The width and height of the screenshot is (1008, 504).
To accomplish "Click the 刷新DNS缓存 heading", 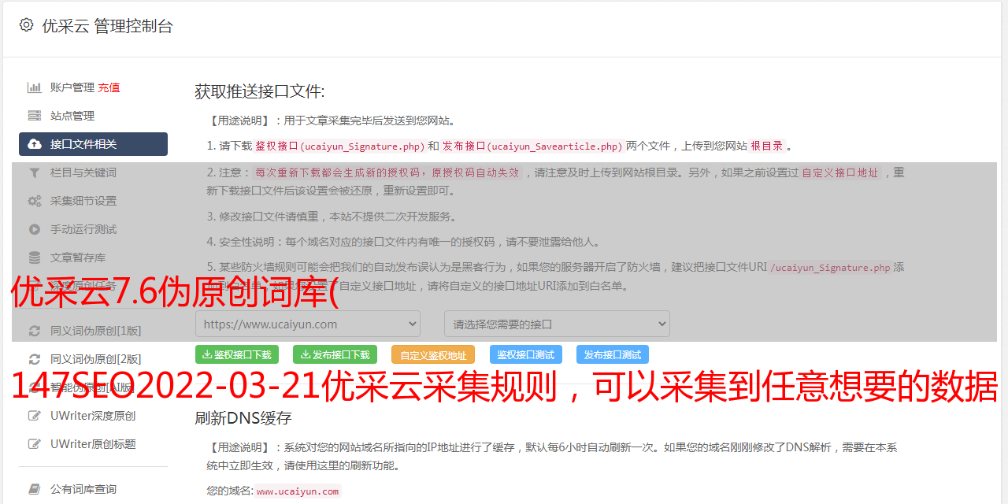I will 243,418.
